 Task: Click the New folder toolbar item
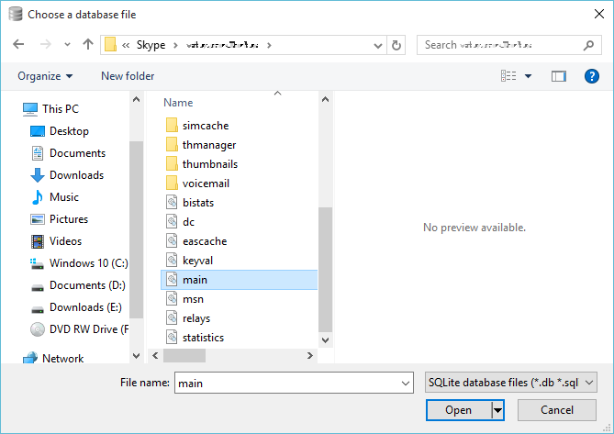pyautogui.click(x=128, y=76)
